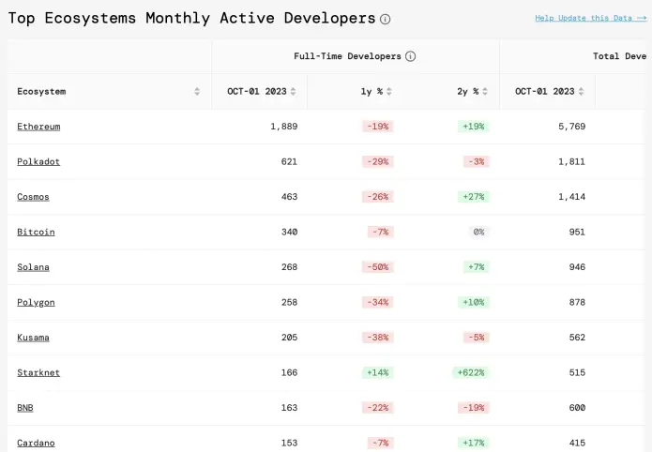Select Kusama's 205 full-time value

[x=289, y=338]
